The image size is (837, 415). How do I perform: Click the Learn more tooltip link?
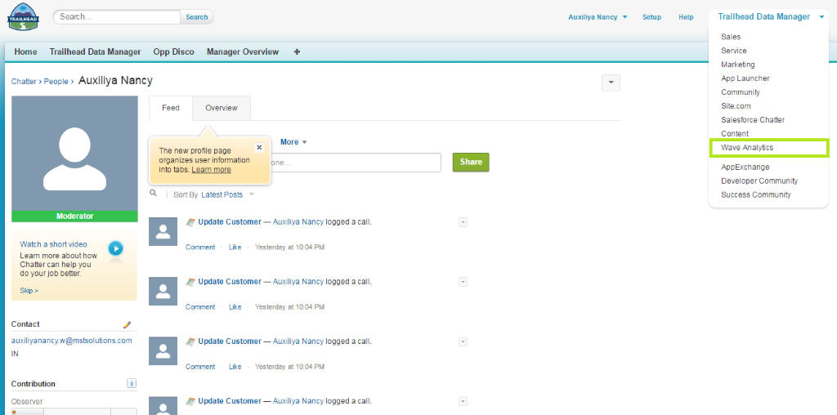pos(212,170)
